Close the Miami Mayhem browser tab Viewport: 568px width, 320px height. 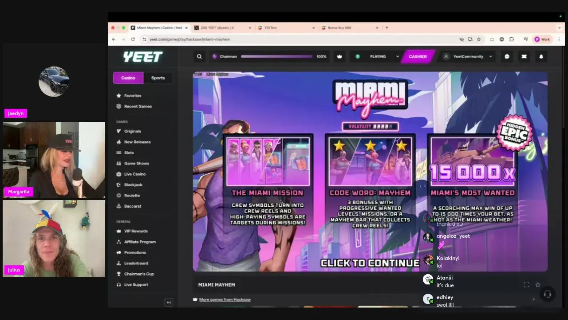tap(186, 28)
